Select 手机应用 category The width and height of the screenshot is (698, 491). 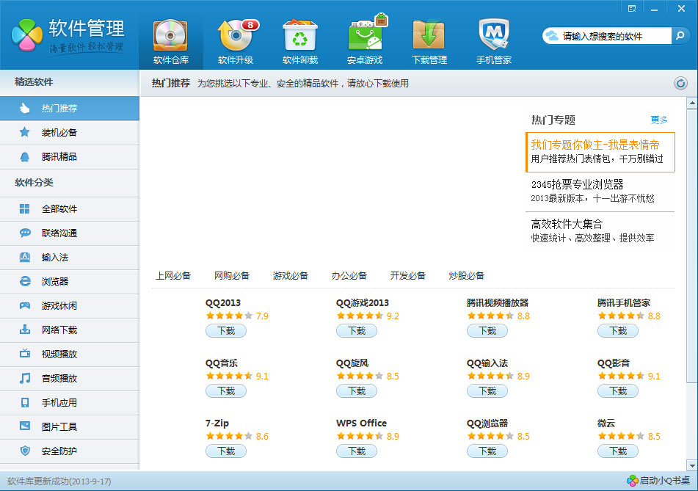[x=70, y=402]
